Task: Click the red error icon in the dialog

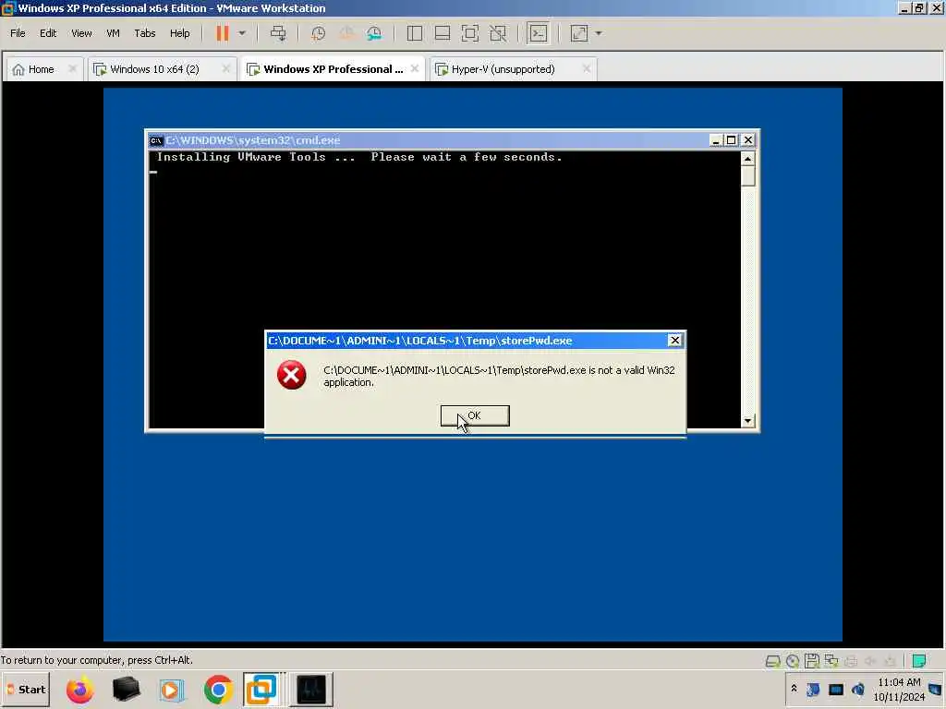Action: (291, 375)
